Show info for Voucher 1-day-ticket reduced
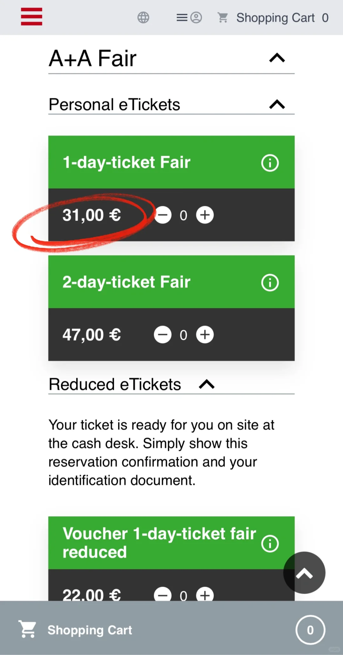 (270, 543)
